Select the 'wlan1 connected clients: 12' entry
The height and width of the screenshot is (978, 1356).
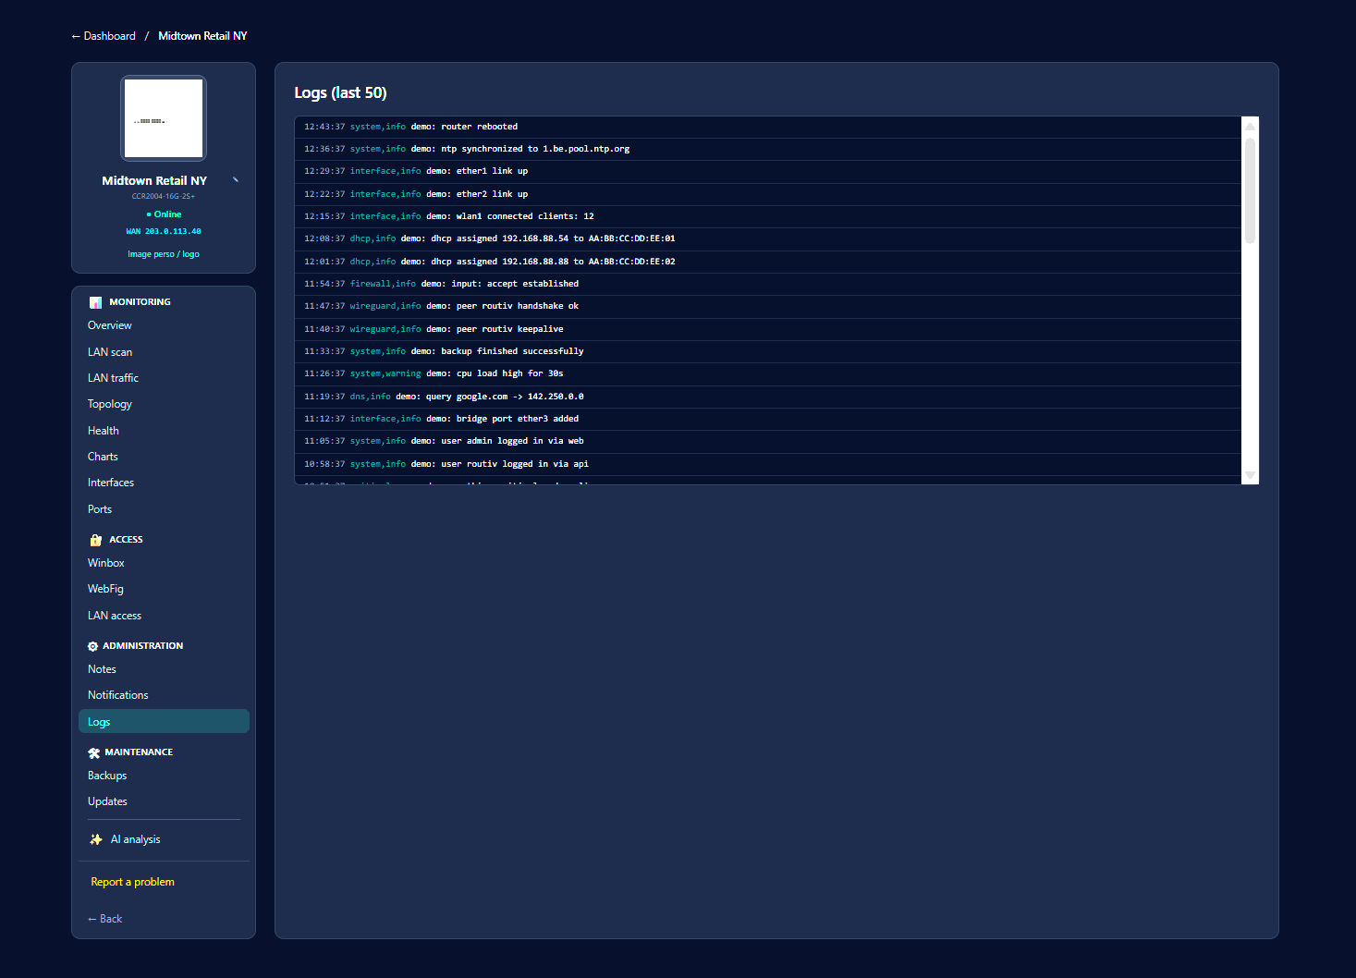[x=768, y=216]
